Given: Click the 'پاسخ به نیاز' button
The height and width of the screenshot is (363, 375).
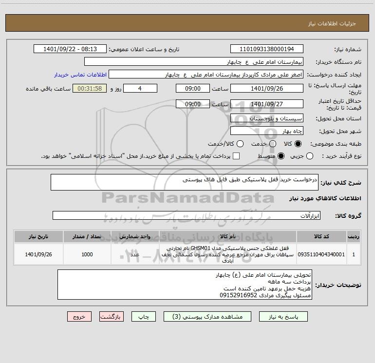Looking at the screenshot, I should coord(283,317).
